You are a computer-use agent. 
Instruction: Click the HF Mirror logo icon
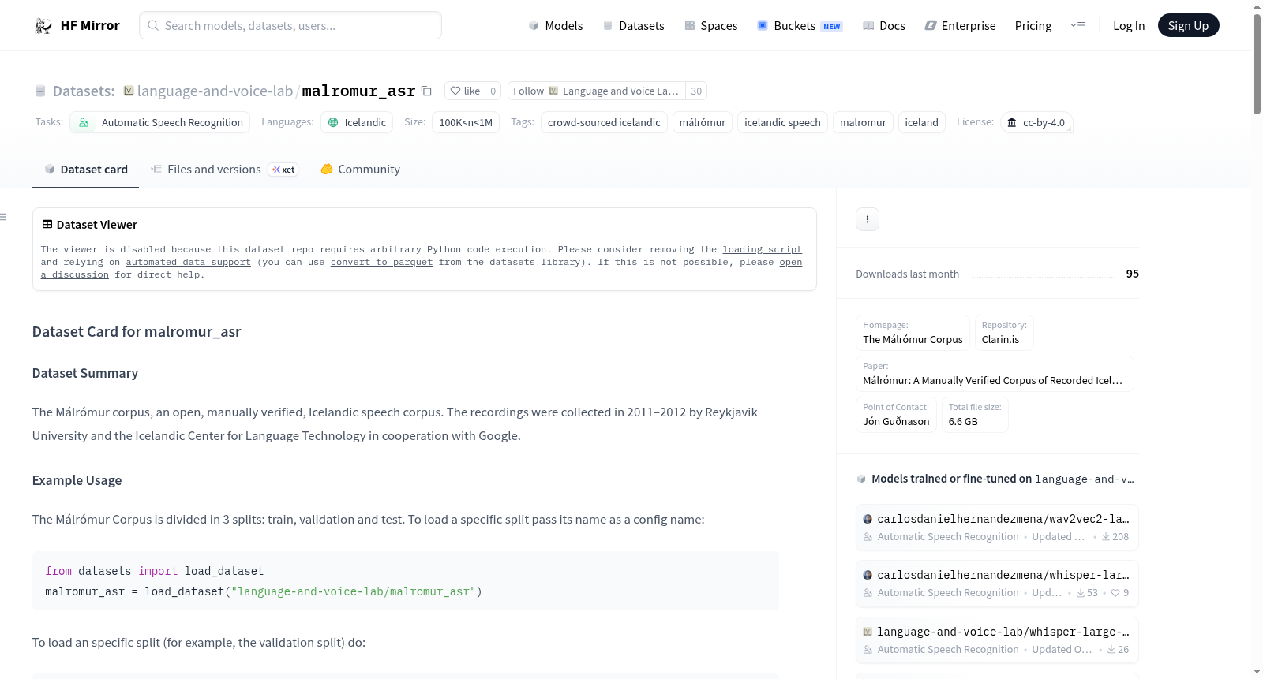[x=43, y=26]
